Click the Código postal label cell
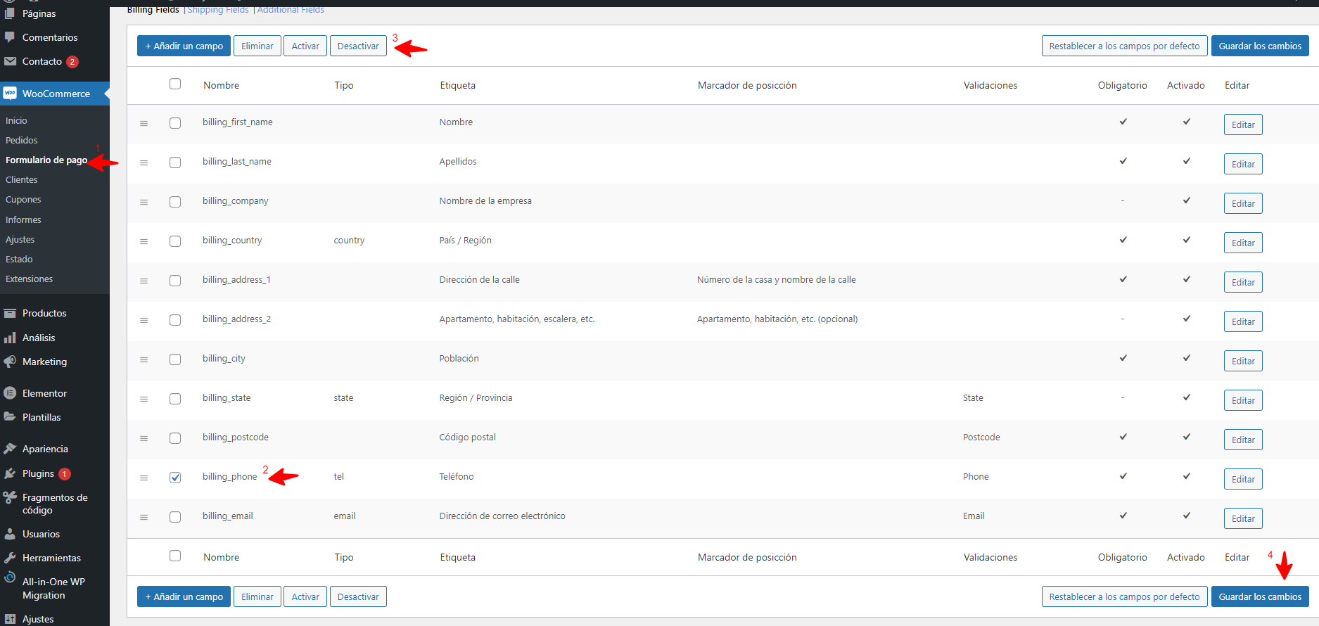Screen dimensions: 1319x626 click(x=467, y=437)
